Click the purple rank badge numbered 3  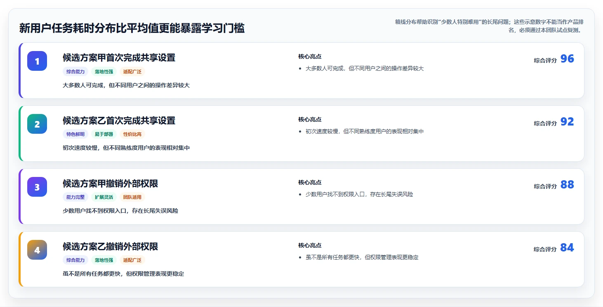[37, 187]
